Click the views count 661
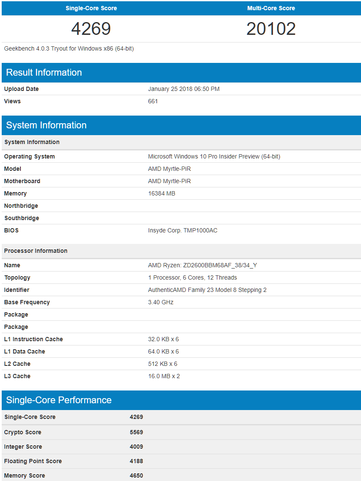 coord(153,101)
